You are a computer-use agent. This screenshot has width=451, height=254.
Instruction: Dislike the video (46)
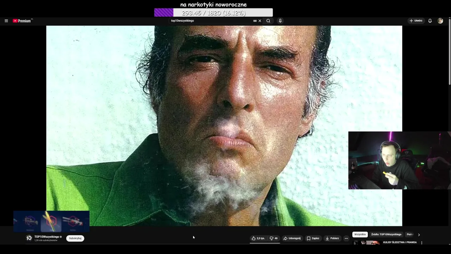click(x=273, y=238)
